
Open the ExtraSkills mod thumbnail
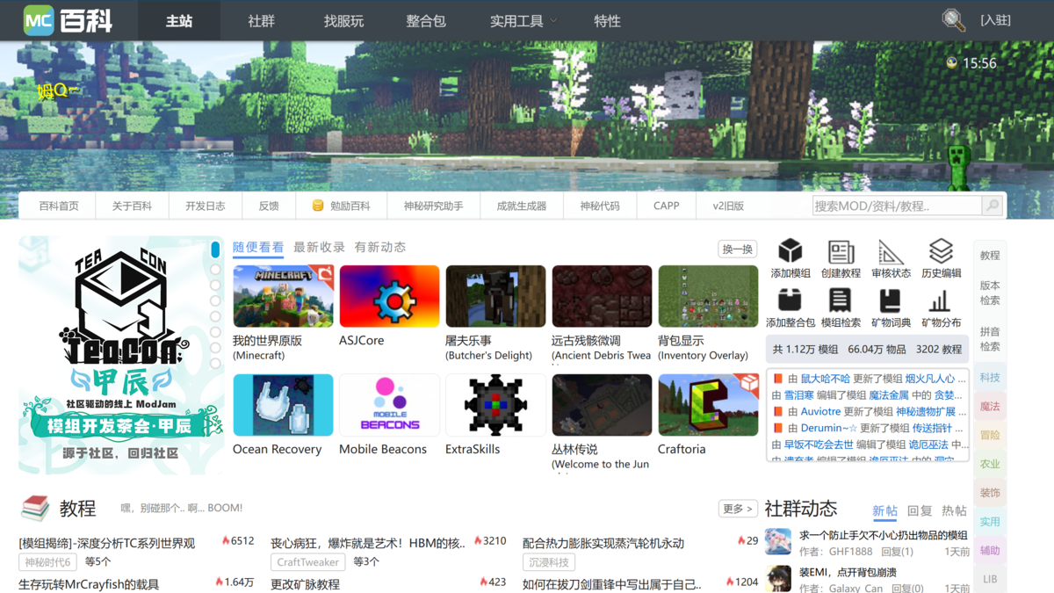point(495,405)
